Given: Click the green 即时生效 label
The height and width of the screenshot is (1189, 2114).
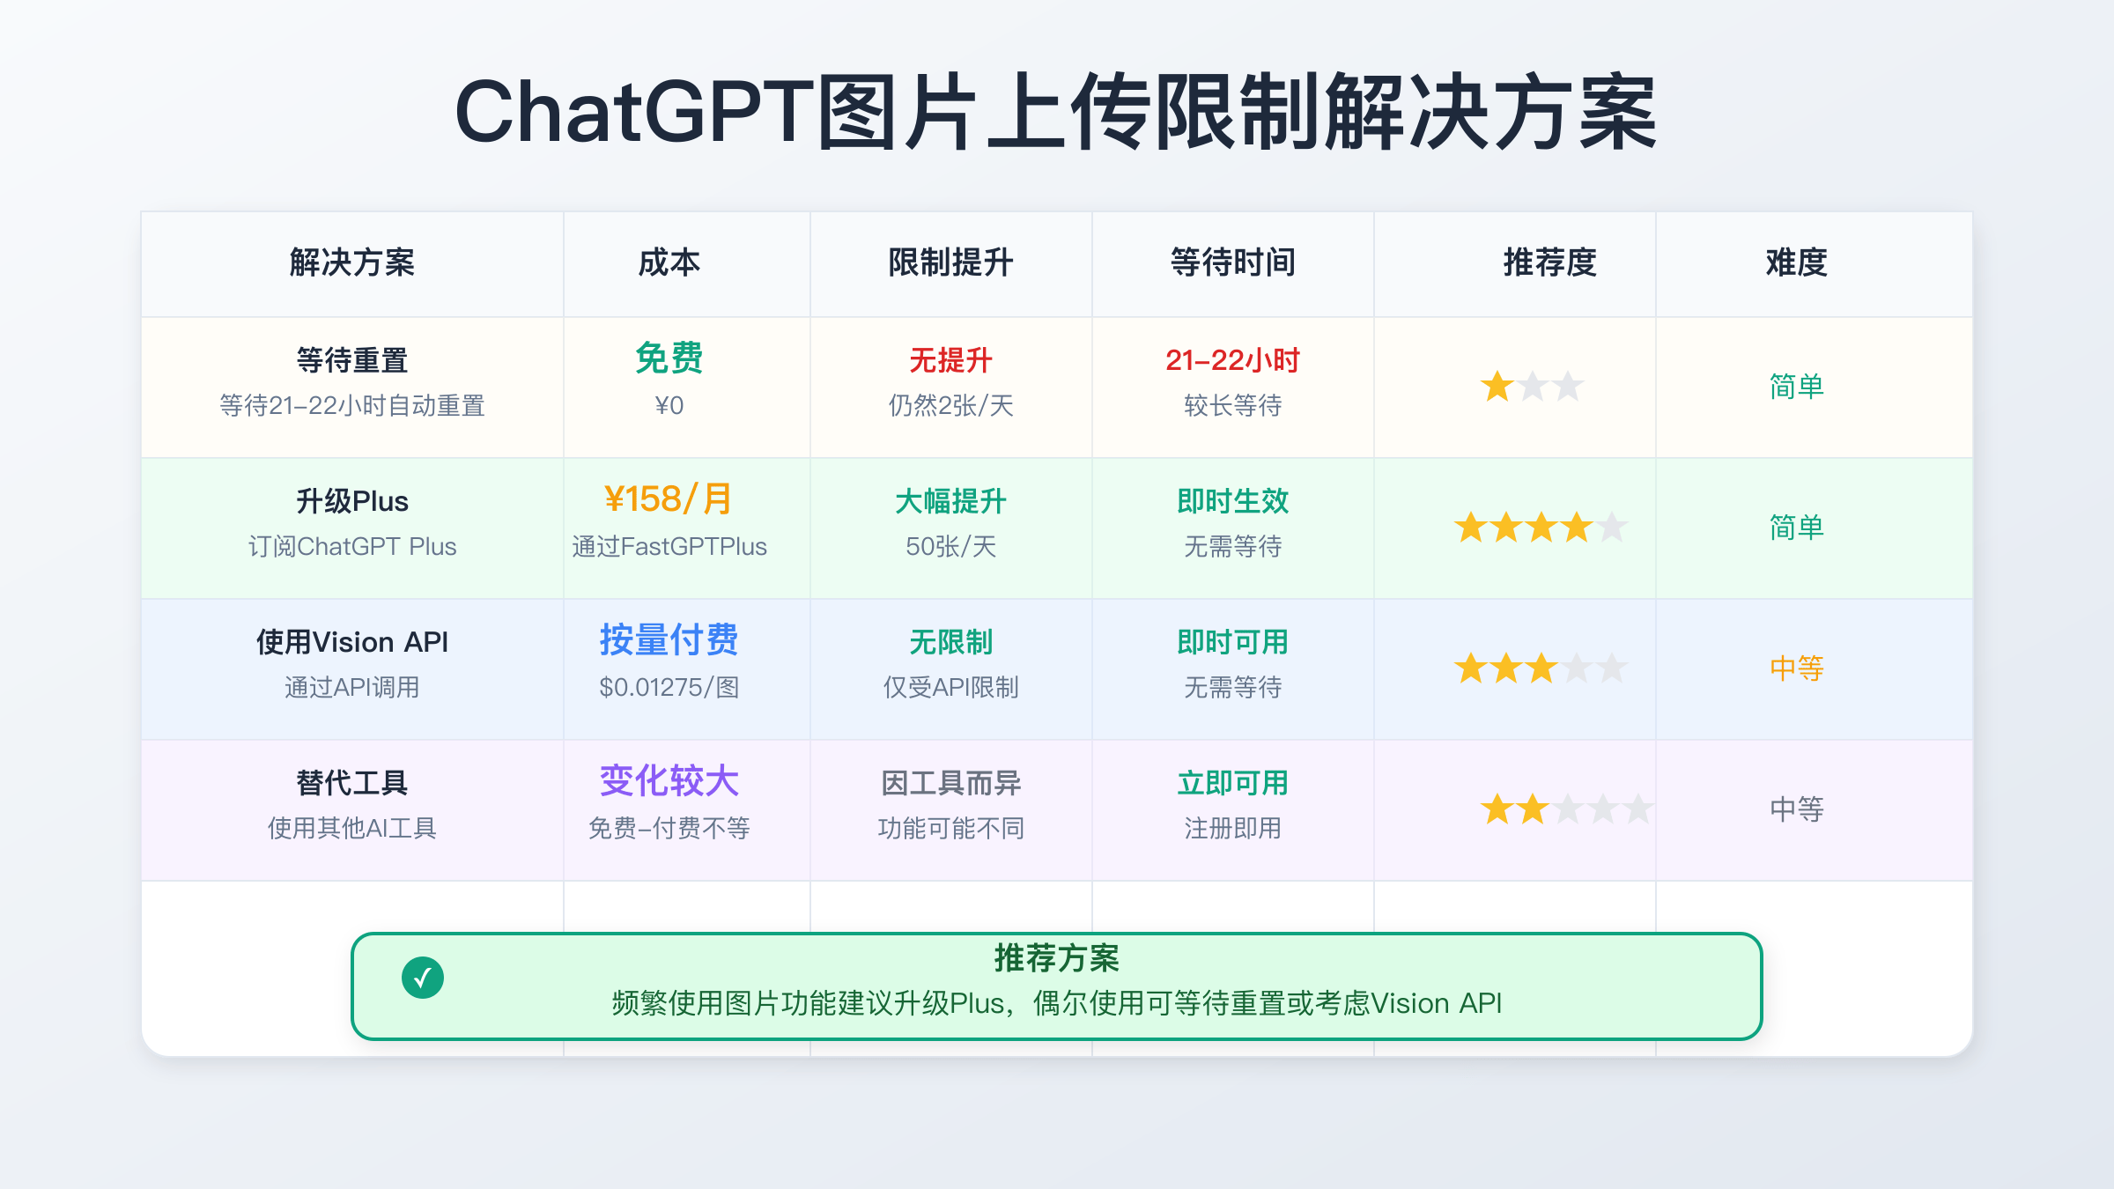Looking at the screenshot, I should (1233, 501).
